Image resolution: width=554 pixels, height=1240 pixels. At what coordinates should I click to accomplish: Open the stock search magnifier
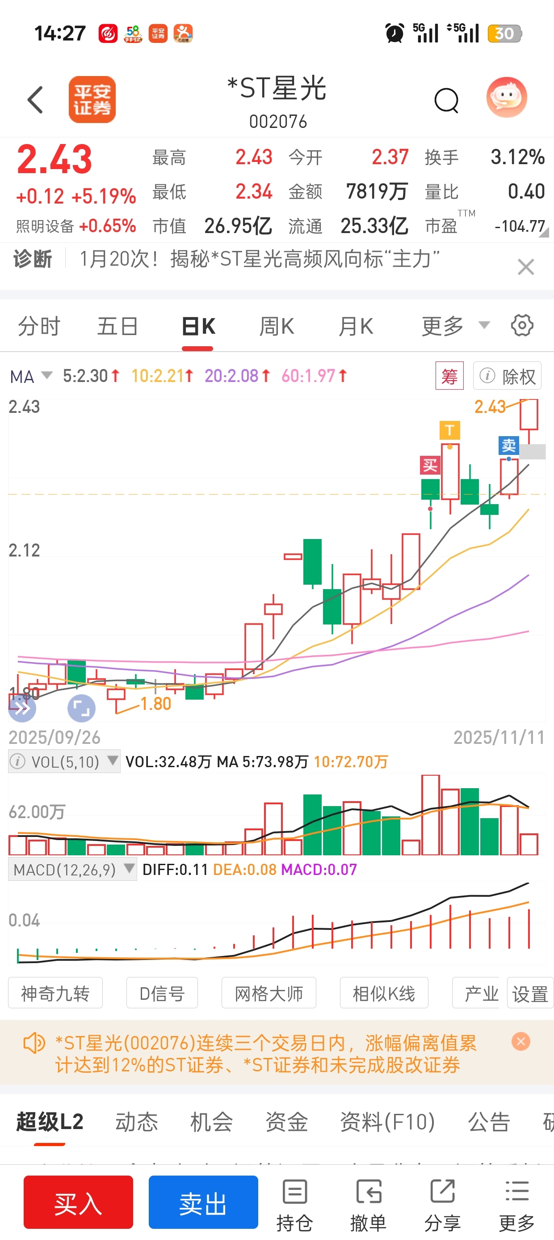[x=446, y=100]
